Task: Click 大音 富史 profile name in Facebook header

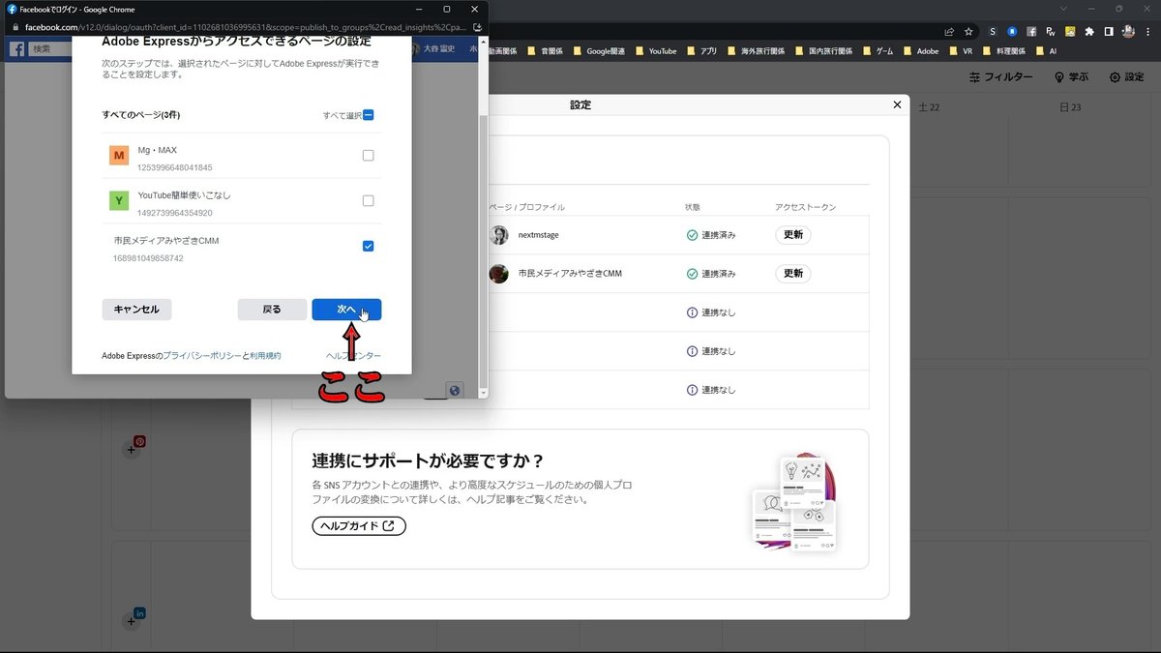Action: tap(437, 48)
